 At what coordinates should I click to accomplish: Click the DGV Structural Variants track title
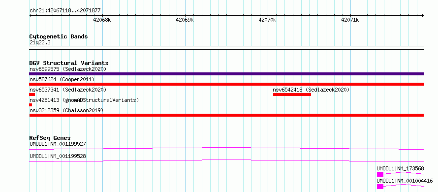click(69, 63)
